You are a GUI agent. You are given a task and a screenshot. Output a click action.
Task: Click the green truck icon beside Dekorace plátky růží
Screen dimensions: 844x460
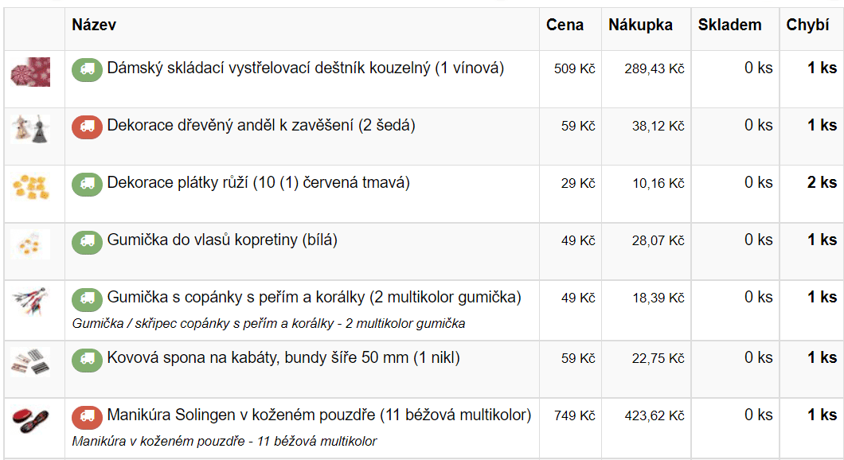[88, 185]
